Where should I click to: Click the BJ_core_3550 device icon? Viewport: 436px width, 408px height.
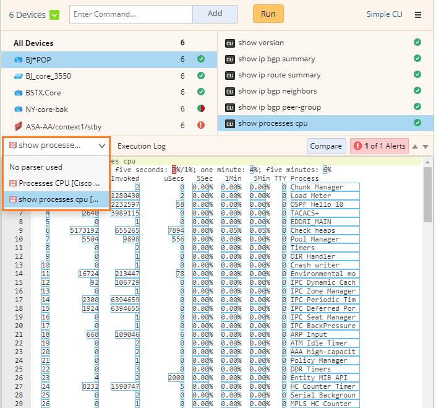[x=19, y=76]
